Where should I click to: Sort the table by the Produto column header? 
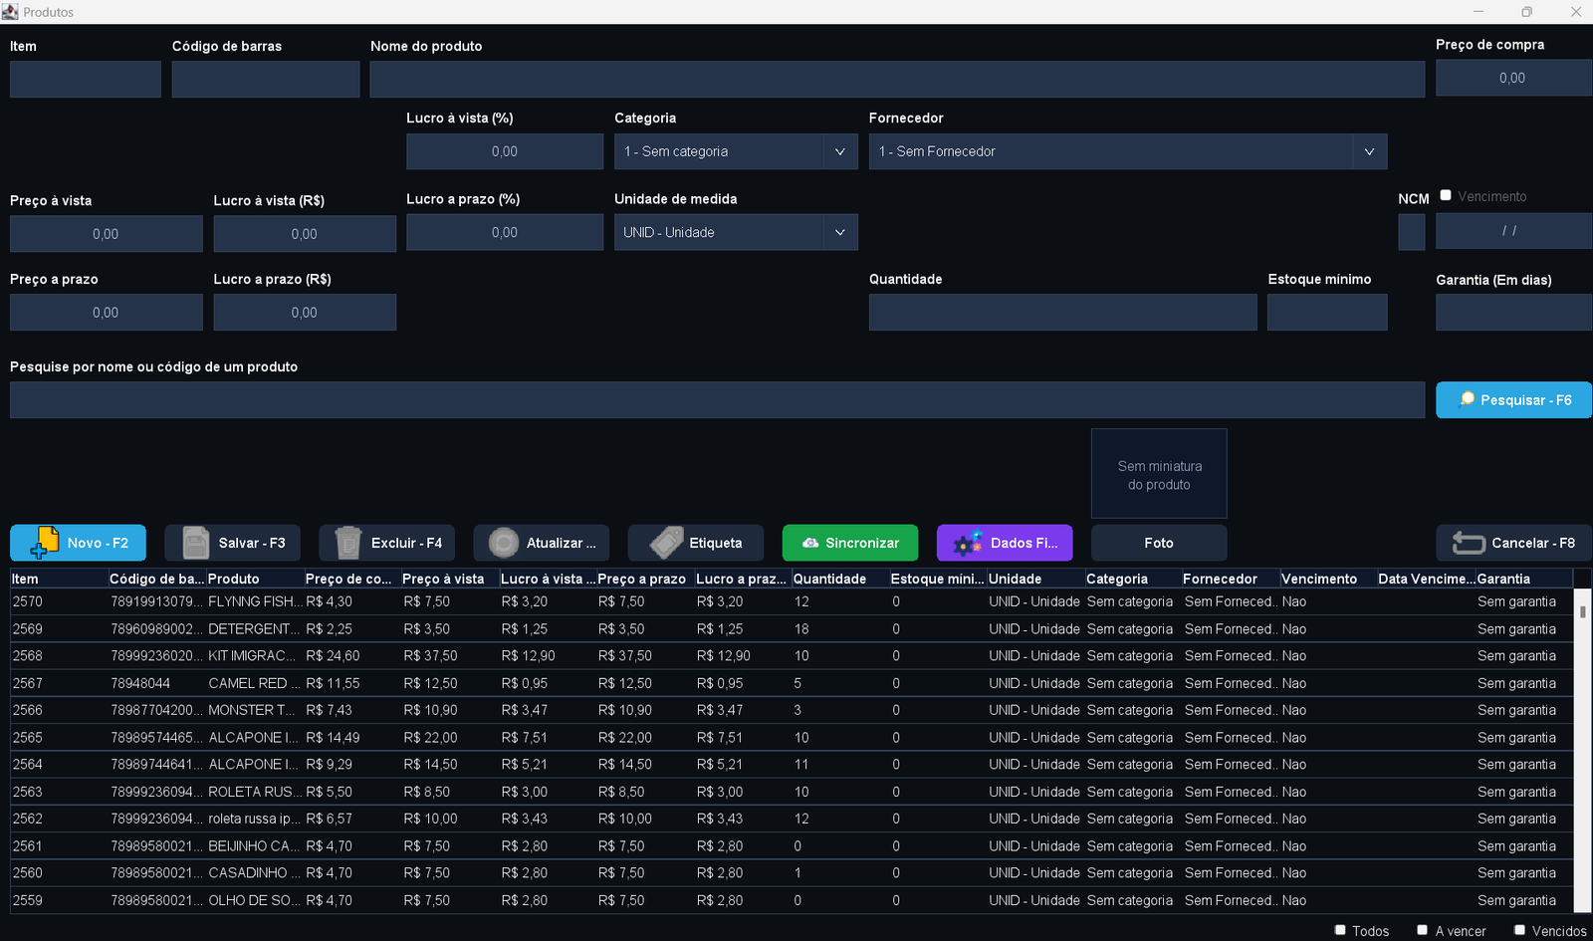[254, 579]
